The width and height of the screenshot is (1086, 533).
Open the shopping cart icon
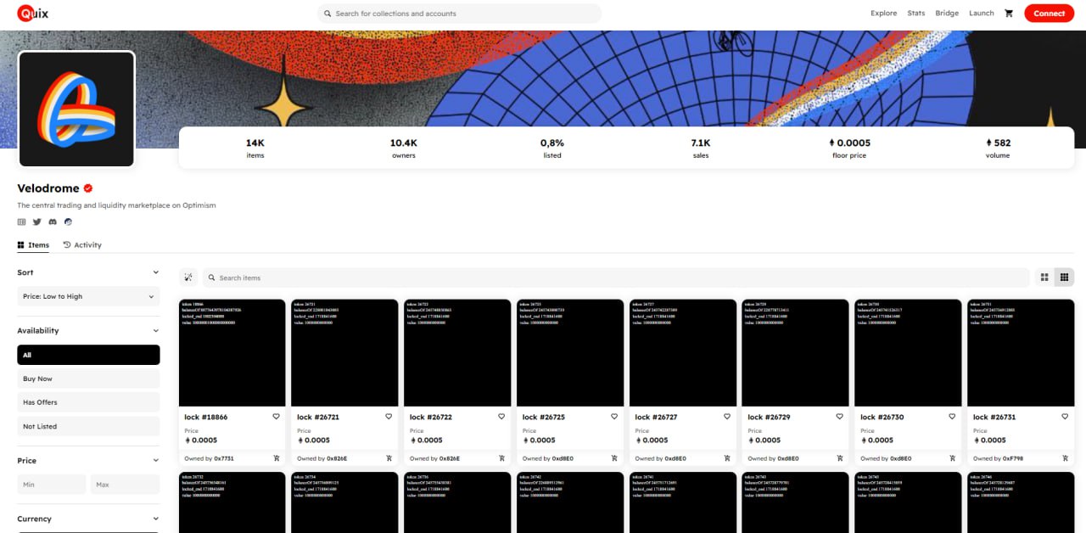click(1009, 14)
